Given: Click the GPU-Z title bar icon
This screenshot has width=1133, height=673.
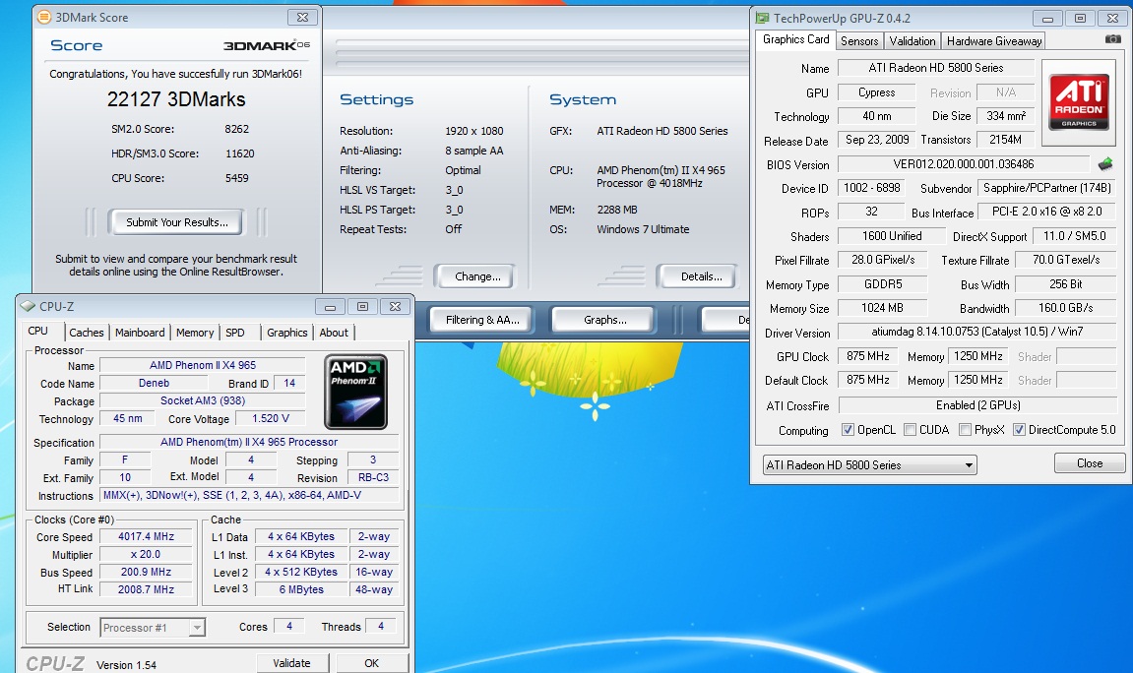Looking at the screenshot, I should [762, 18].
